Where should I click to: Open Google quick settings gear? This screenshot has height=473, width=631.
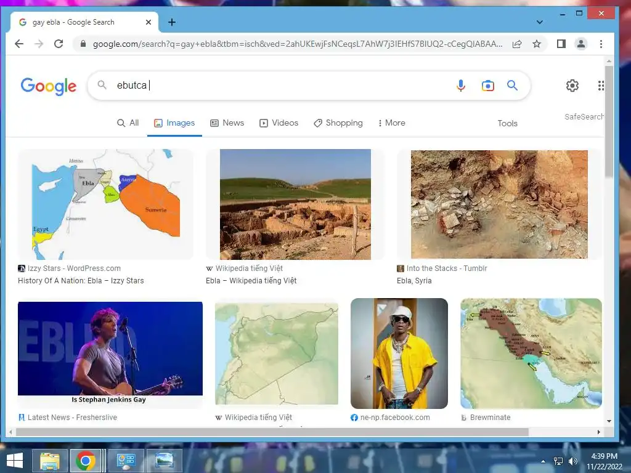[x=572, y=85]
